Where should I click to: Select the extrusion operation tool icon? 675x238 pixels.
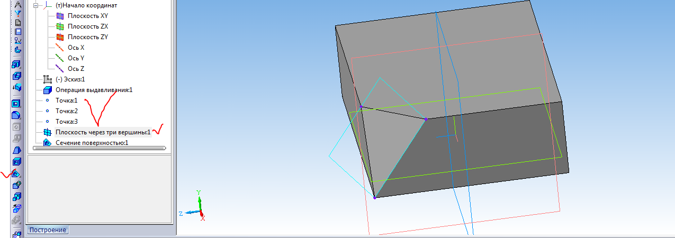pos(17,65)
